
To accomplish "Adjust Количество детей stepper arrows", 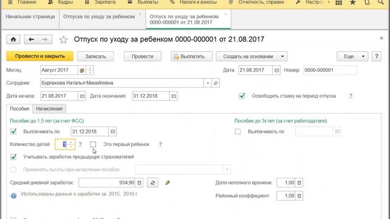I will coord(71,144).
